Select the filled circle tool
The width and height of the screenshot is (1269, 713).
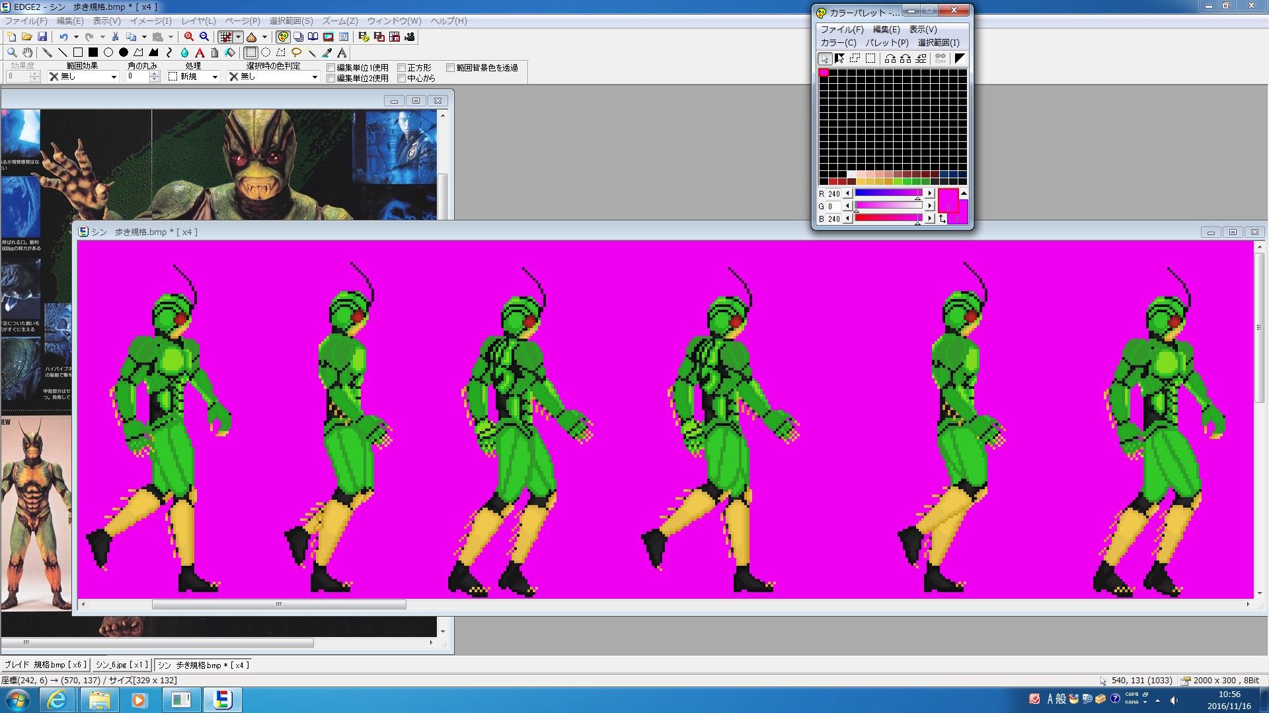(124, 53)
